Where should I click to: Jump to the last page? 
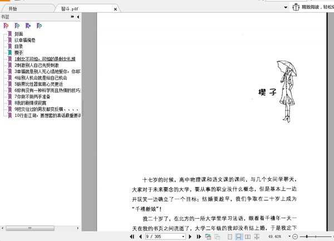pyautogui.click(x=199, y=237)
